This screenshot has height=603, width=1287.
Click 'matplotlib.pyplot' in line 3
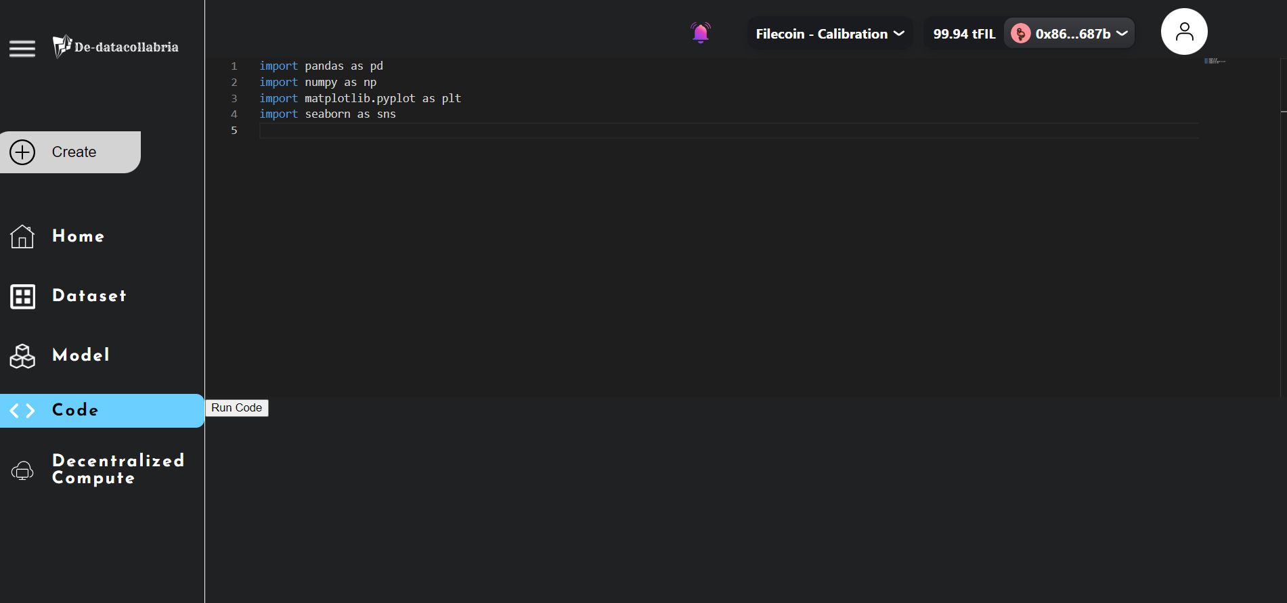(360, 98)
